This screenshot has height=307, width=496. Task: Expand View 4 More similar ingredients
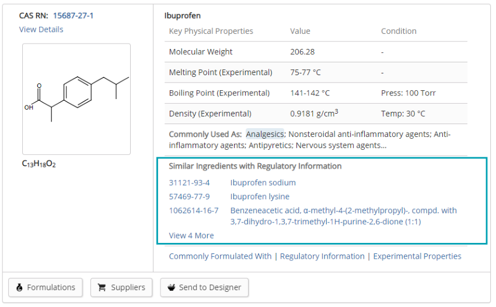191,235
